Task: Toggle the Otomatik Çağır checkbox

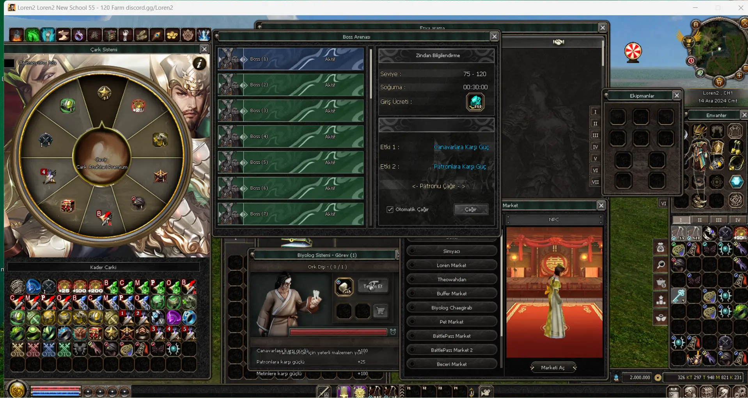Action: (390, 210)
